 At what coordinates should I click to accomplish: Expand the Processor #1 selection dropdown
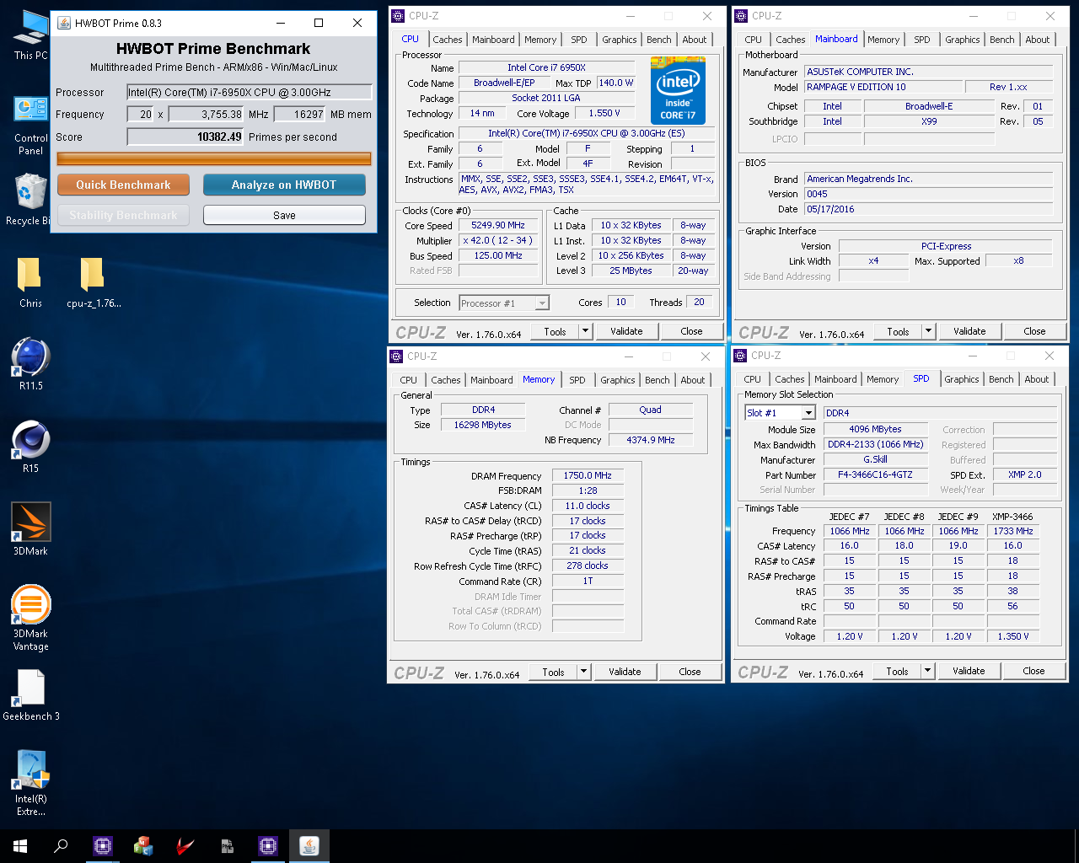click(x=542, y=303)
